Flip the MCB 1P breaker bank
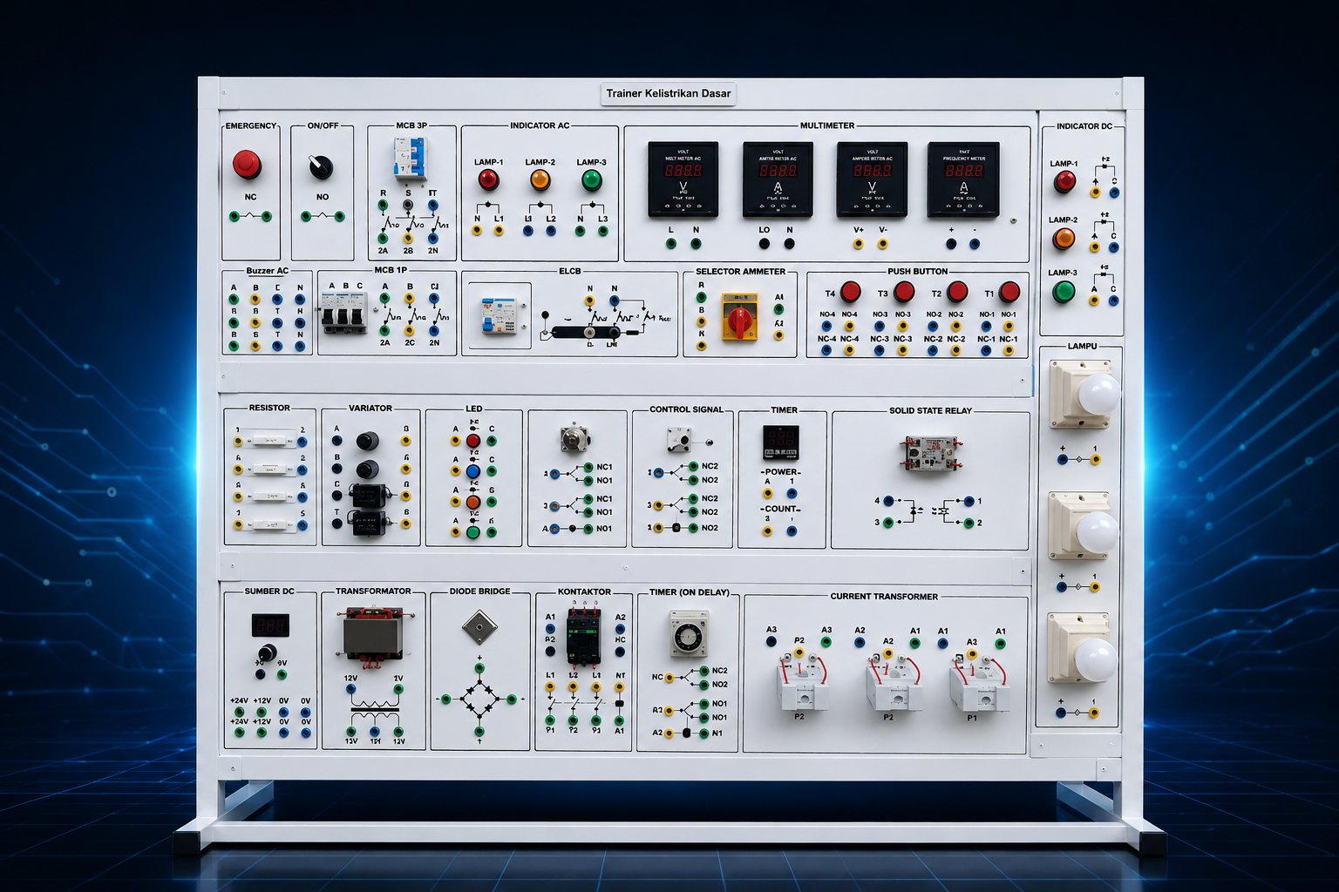This screenshot has height=892, width=1339. (344, 314)
